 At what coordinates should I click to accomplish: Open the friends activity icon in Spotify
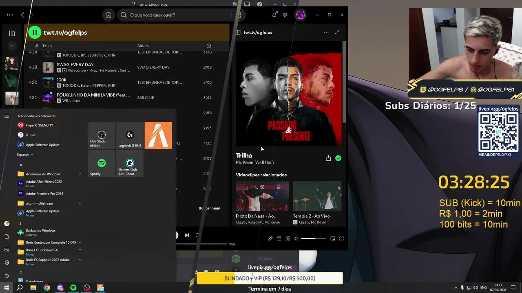[285, 15]
